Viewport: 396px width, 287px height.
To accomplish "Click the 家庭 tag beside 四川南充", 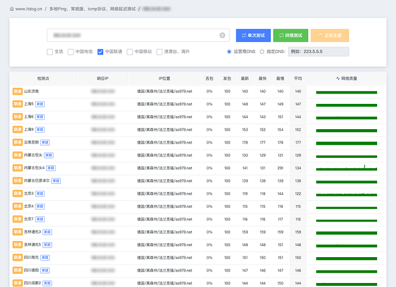I will tap(45, 258).
